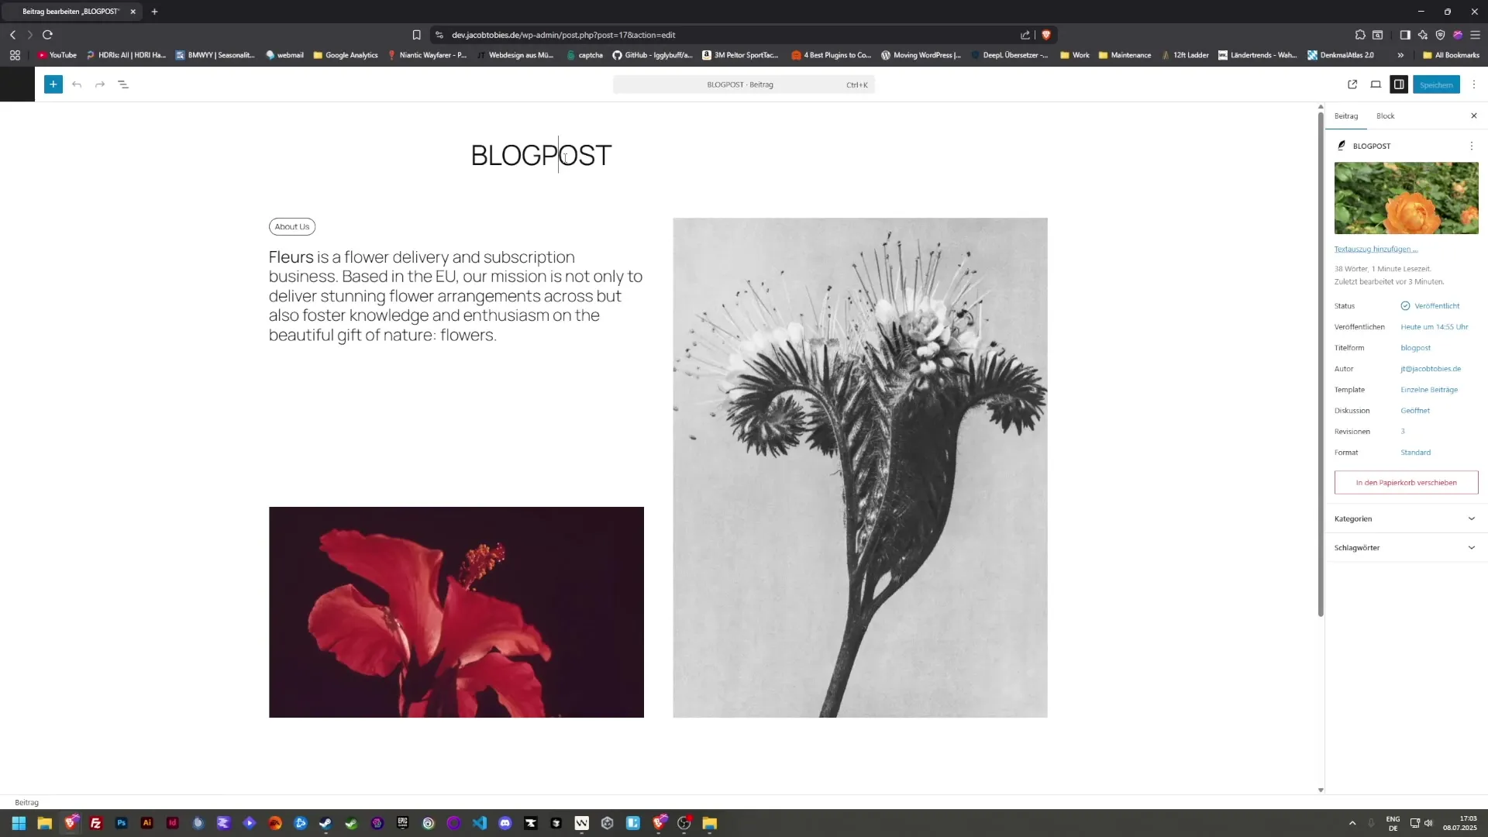The width and height of the screenshot is (1488, 837).
Task: Click the block inserter plus button
Action: click(x=53, y=84)
